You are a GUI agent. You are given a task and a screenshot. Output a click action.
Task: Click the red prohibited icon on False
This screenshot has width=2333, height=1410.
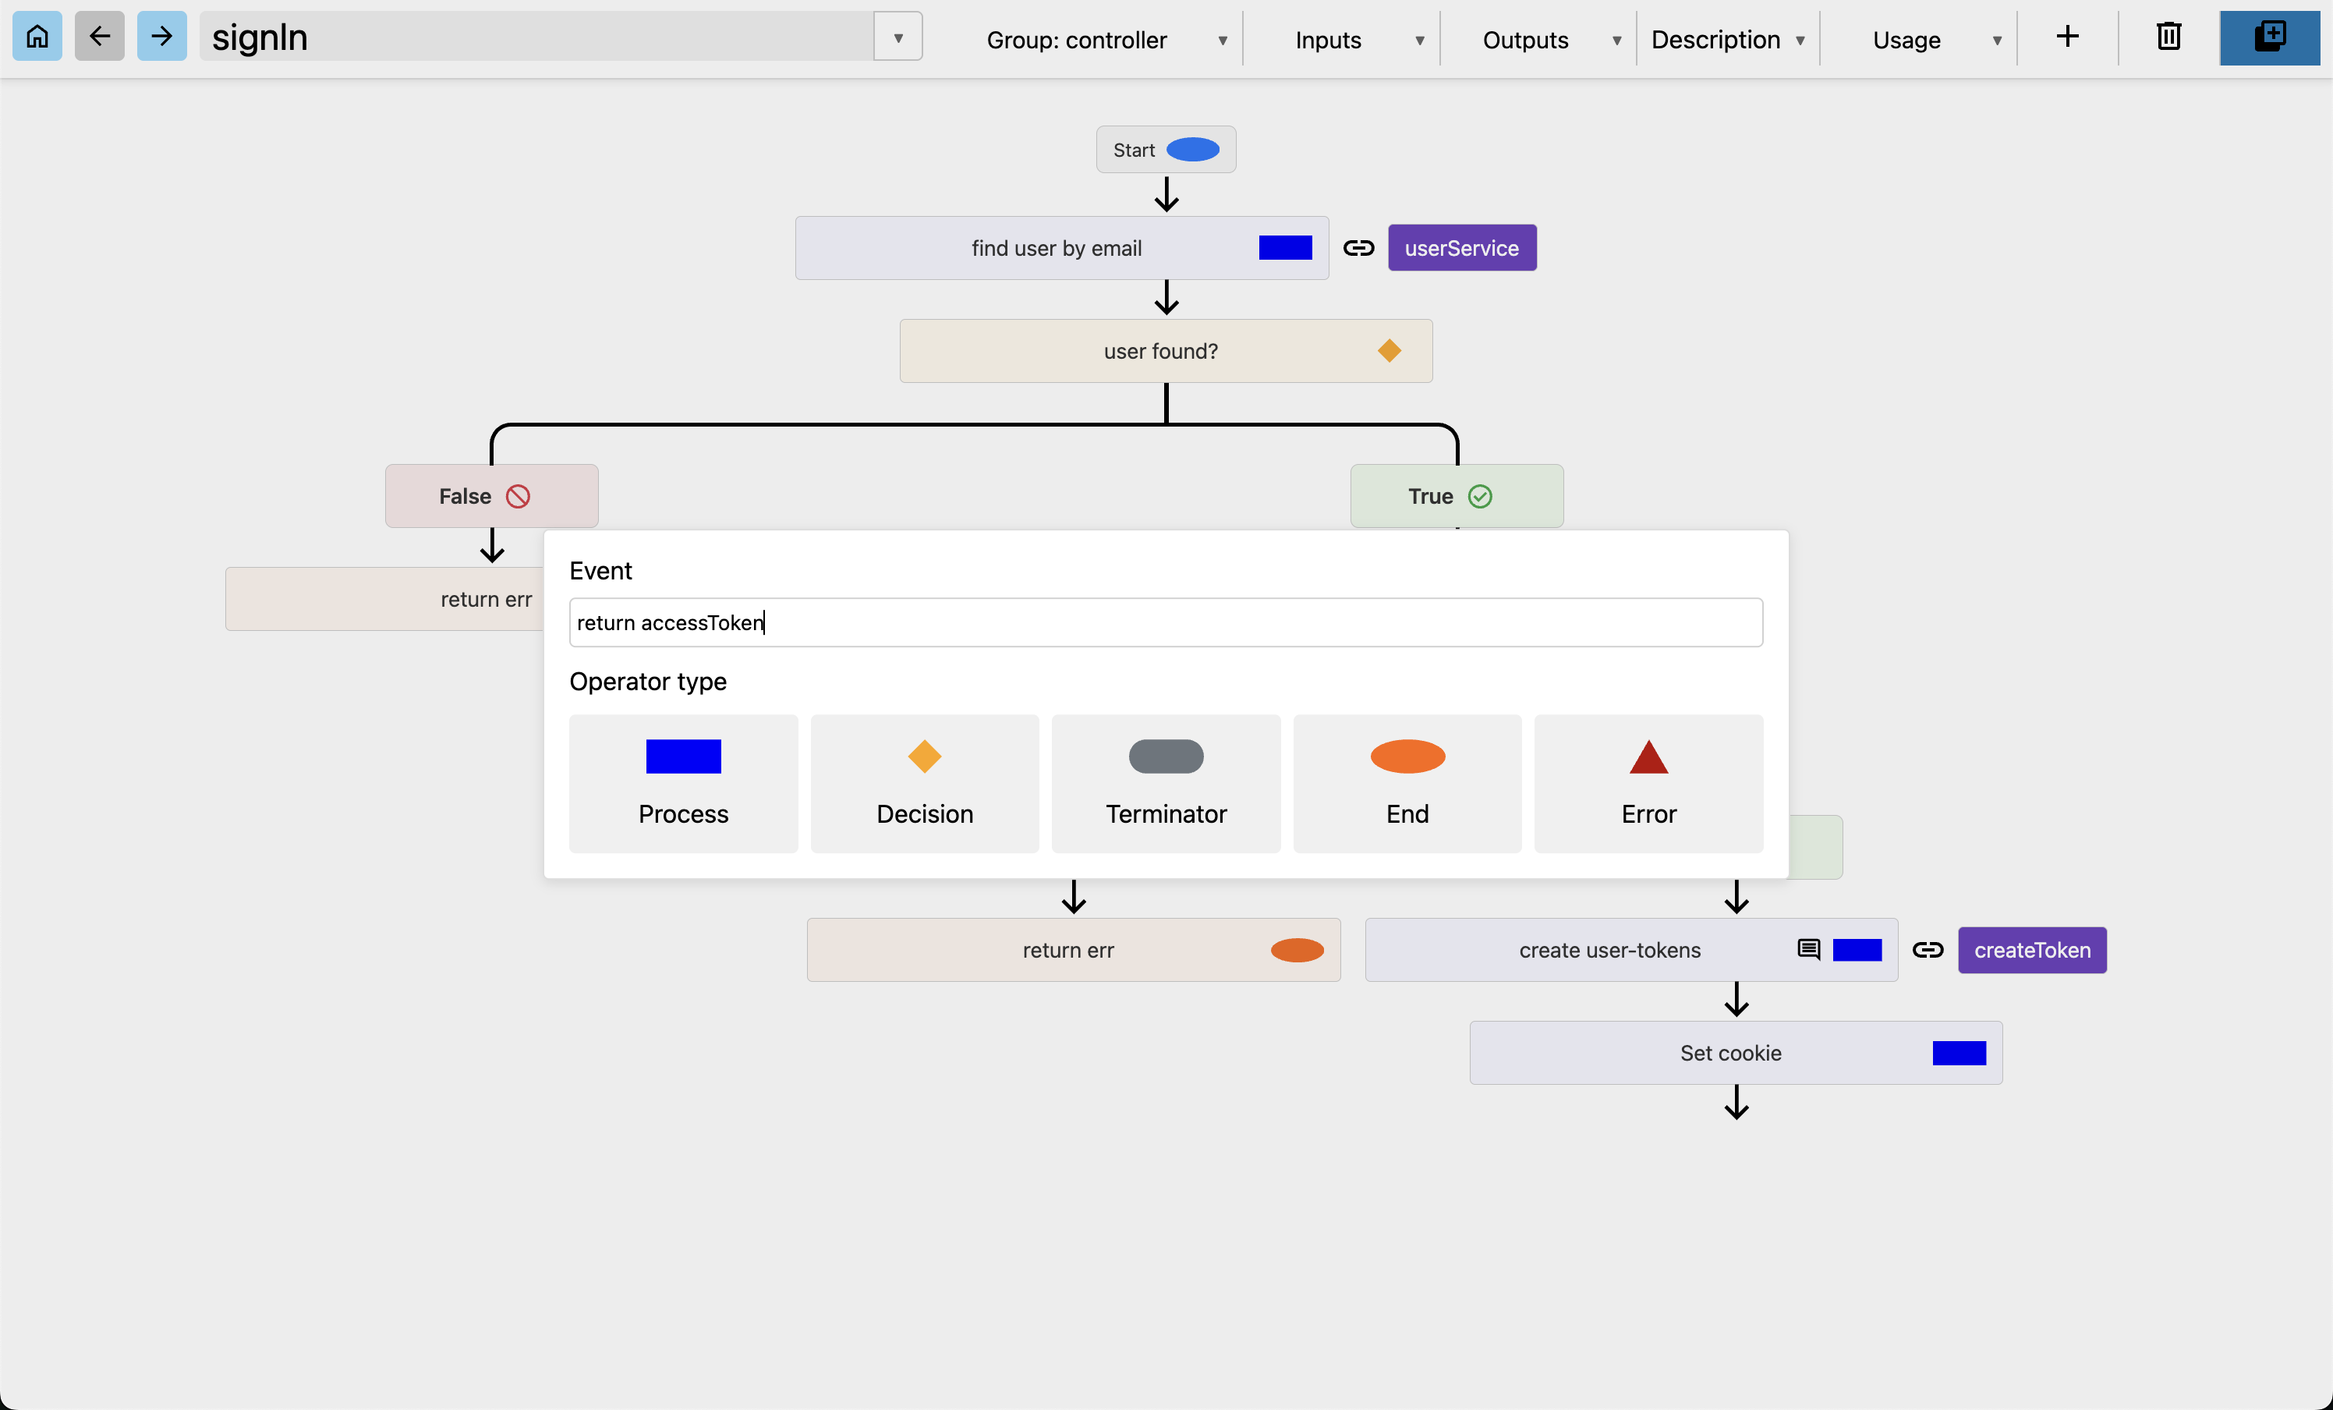point(518,496)
